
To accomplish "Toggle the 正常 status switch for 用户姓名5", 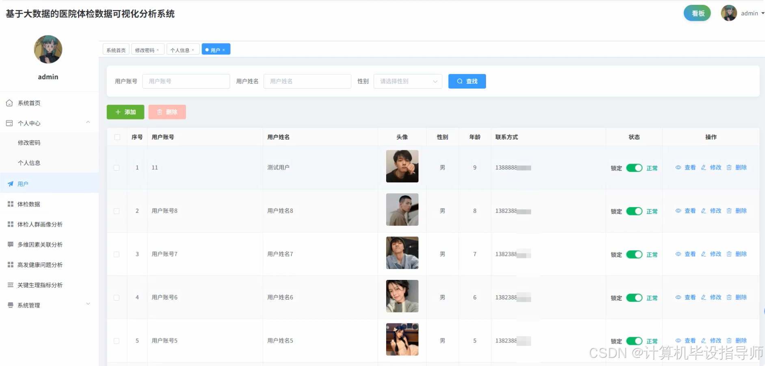I will point(634,341).
